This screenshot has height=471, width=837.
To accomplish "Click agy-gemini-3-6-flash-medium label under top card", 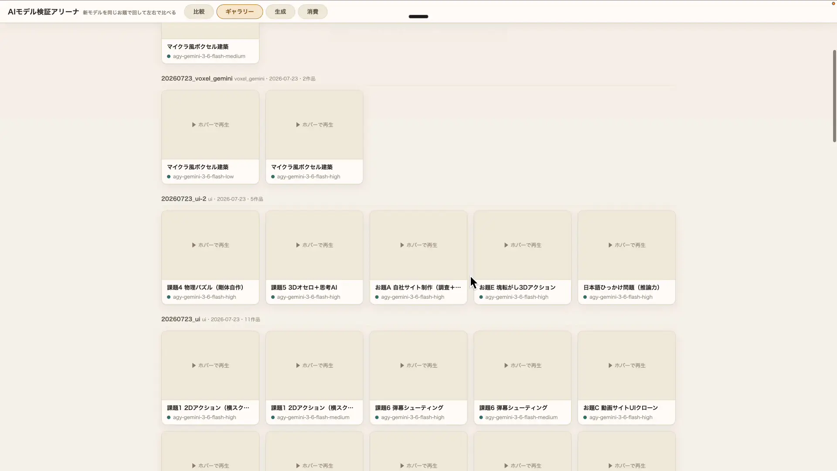I will pos(209,56).
